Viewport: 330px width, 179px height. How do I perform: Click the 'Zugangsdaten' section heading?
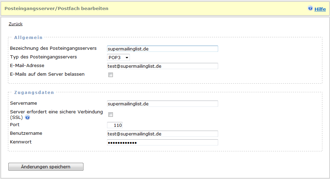pos(34,92)
